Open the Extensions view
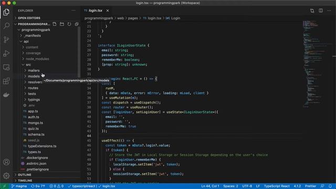 (x=6, y=81)
